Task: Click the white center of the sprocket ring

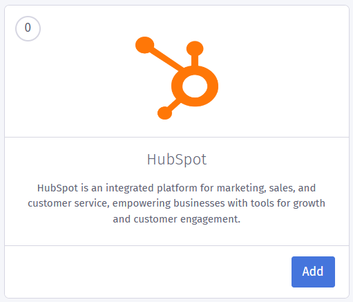Action: [195, 86]
